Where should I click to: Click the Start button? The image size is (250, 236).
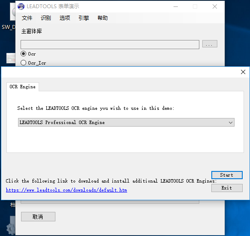(x=227, y=175)
